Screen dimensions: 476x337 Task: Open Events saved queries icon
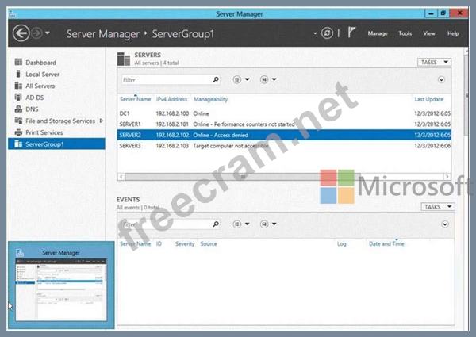264,224
